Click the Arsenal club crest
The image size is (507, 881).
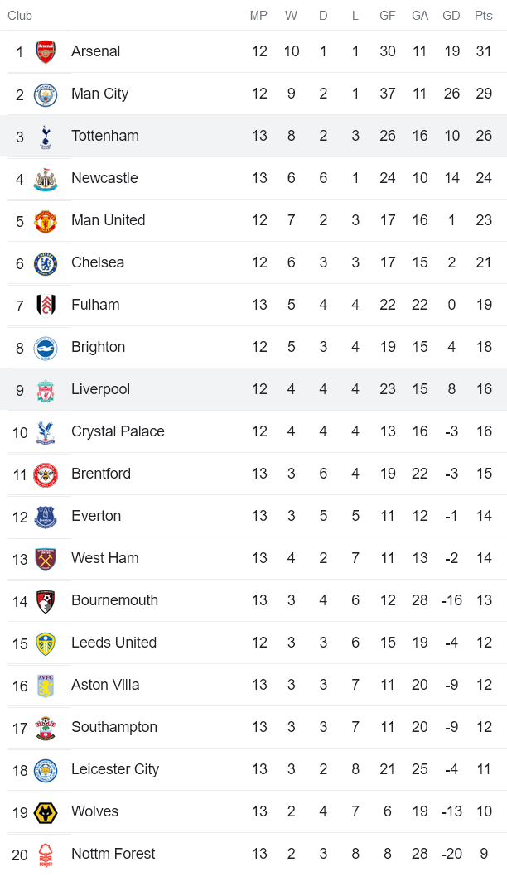point(46,51)
